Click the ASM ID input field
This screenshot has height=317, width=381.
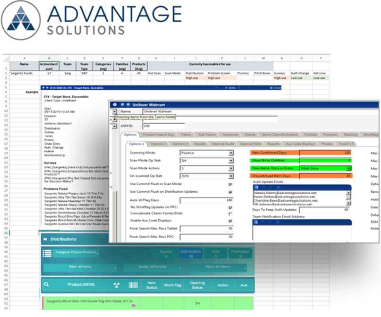[163, 126]
